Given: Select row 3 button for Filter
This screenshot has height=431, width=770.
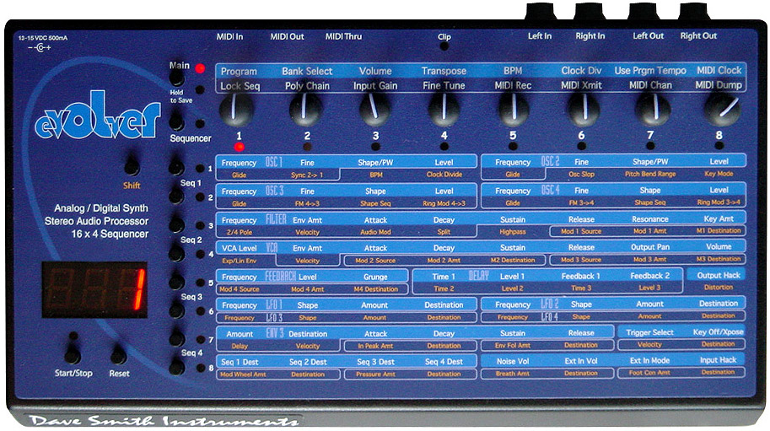Looking at the screenshot, I should 176,225.
